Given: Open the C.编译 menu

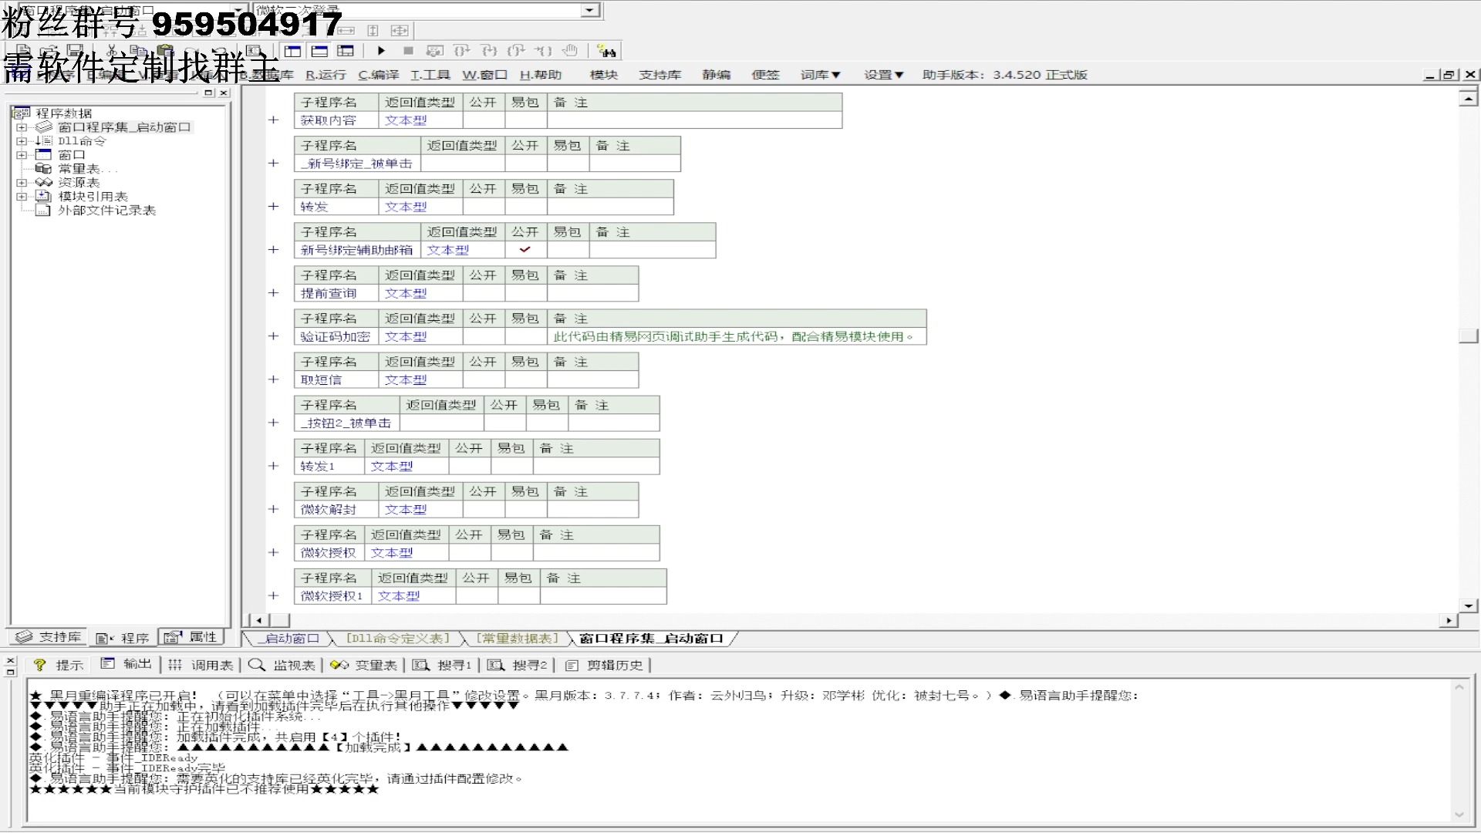Looking at the screenshot, I should point(378,75).
